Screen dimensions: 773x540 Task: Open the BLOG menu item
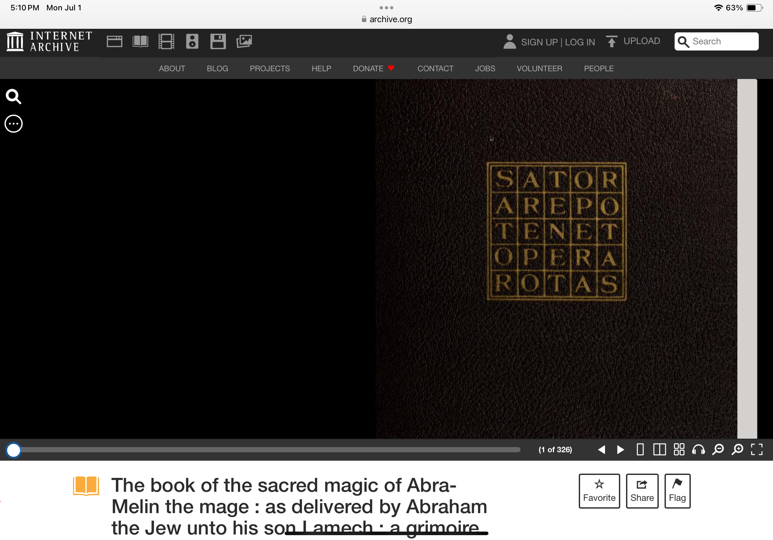coord(218,68)
